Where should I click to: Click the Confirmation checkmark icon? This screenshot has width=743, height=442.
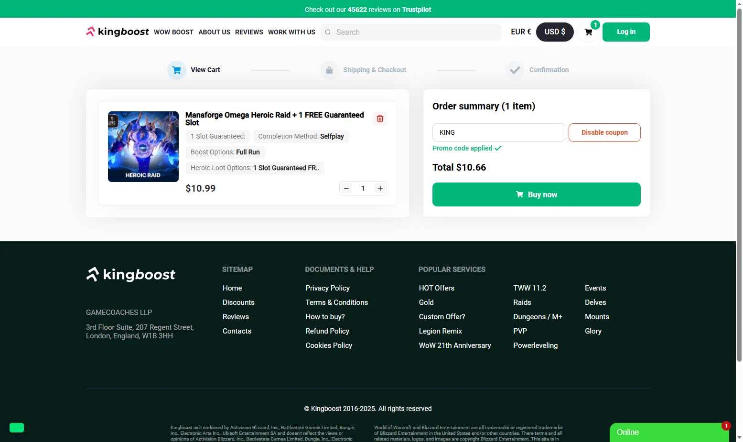click(515, 70)
